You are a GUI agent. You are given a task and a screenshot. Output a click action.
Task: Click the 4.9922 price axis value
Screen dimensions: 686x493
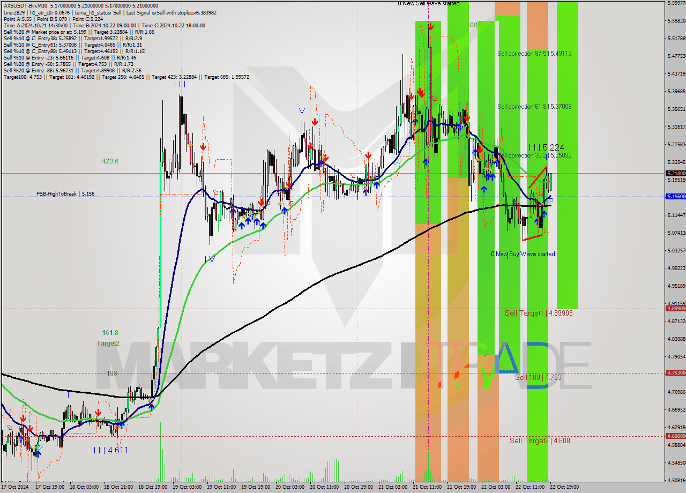[x=676, y=268]
